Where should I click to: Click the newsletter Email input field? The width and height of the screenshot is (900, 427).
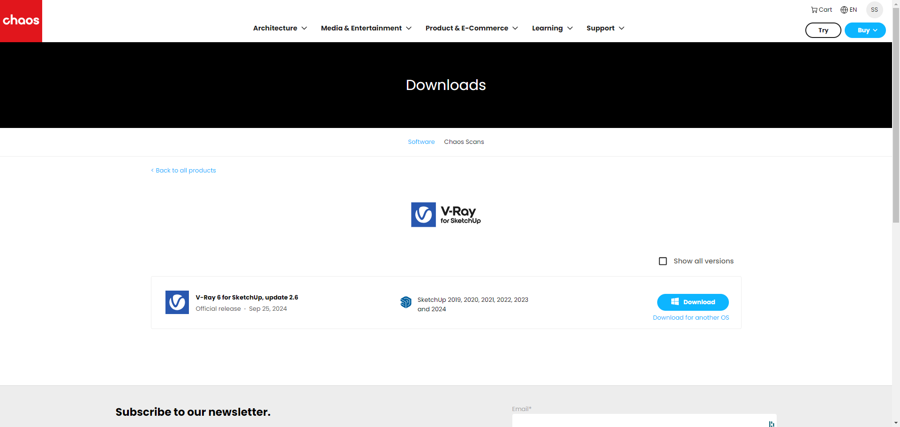(x=644, y=420)
